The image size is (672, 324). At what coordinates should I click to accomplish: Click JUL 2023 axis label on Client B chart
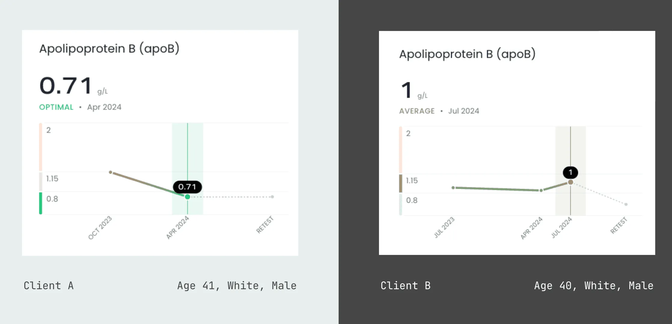click(x=444, y=227)
